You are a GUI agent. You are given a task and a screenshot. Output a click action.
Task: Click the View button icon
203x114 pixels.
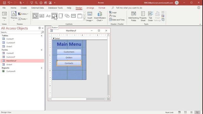click(x=4, y=14)
